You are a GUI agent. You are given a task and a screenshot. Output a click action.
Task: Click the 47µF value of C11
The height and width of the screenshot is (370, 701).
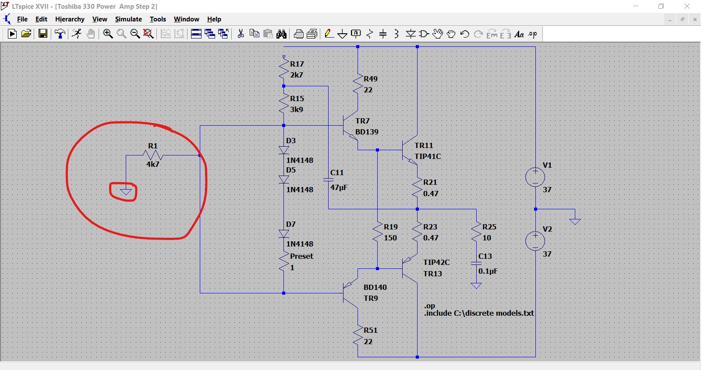click(x=339, y=187)
